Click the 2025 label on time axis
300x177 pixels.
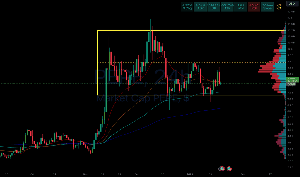[190, 174]
